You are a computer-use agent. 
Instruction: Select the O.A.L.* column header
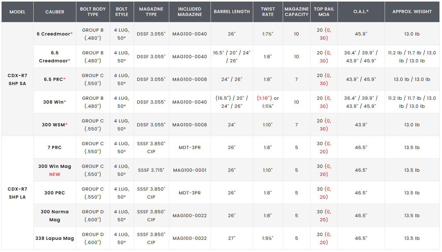point(361,12)
